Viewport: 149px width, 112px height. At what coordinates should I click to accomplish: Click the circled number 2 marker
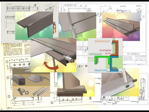click(x=8, y=77)
